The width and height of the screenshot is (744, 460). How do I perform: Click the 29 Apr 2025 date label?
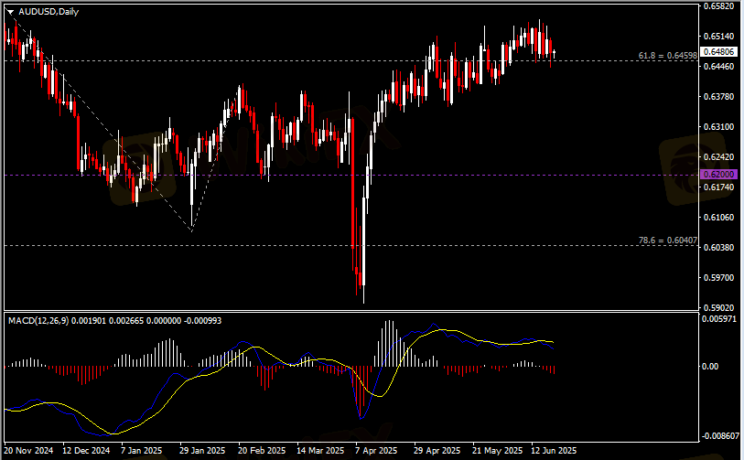point(437,450)
